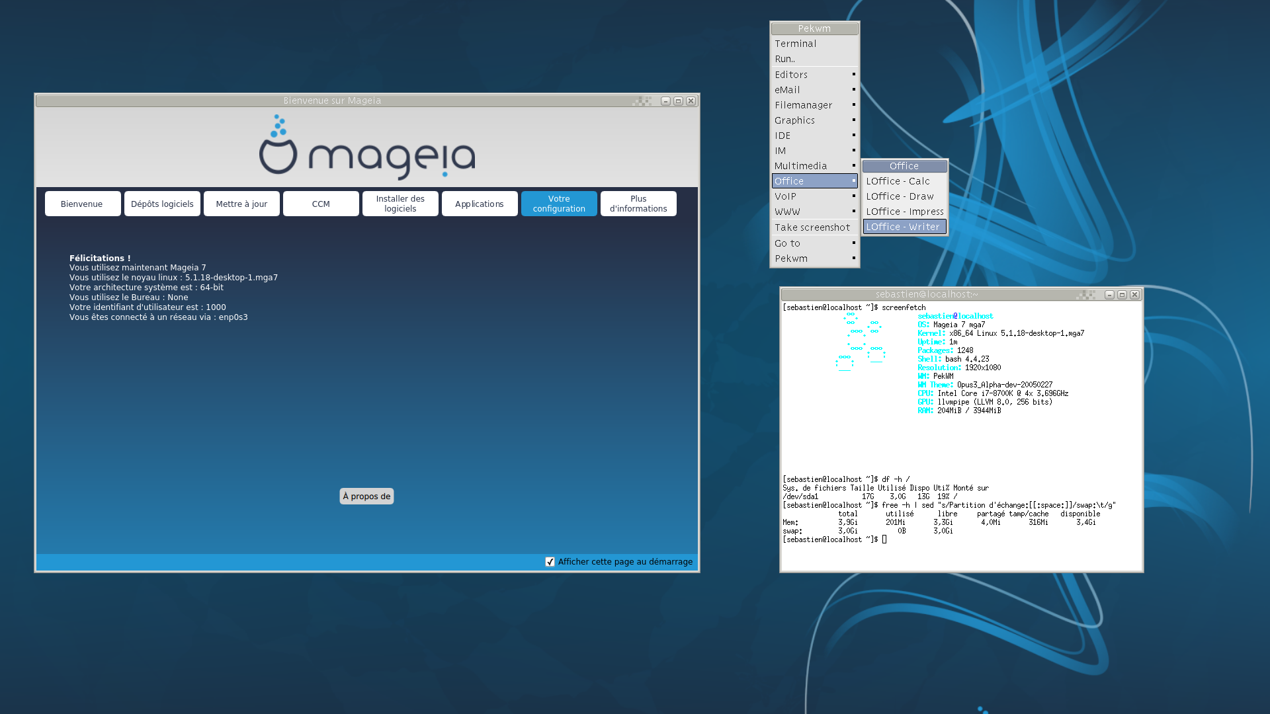Click 'Votre identifiant d'utilisateur est : 1000'
Image resolution: width=1270 pixels, height=714 pixels.
click(x=148, y=307)
